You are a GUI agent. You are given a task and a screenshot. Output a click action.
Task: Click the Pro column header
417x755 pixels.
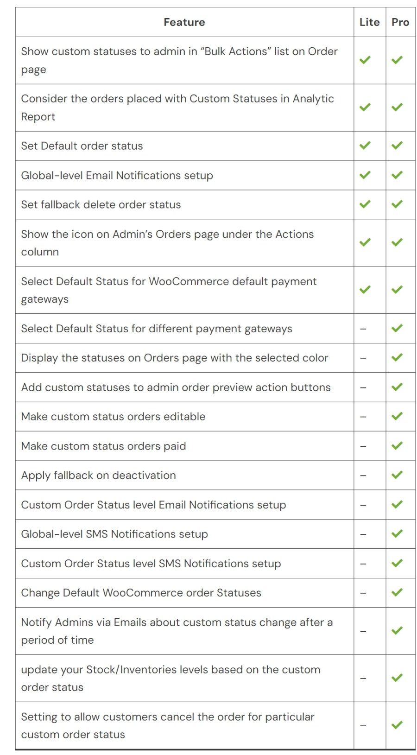400,22
